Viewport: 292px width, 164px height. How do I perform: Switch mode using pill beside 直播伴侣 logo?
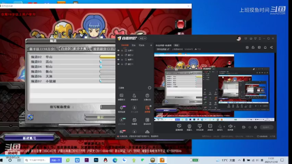click(143, 38)
